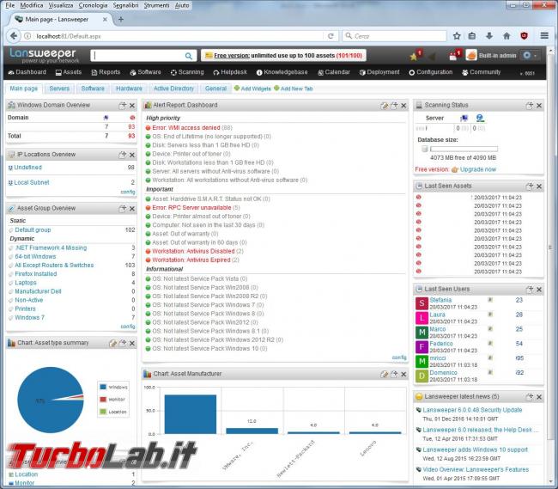This screenshot has width=558, height=489.
Task: Open the Firefox downloads arrow icon
Action: point(489,35)
